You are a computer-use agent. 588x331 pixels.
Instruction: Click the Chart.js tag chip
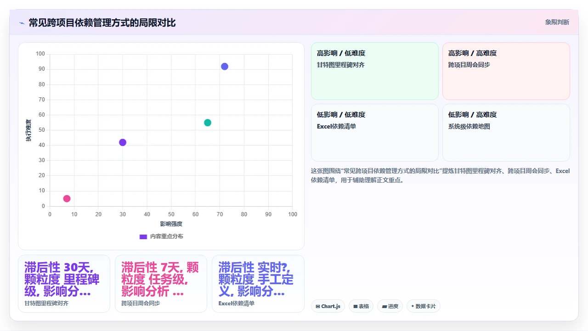[x=328, y=306]
